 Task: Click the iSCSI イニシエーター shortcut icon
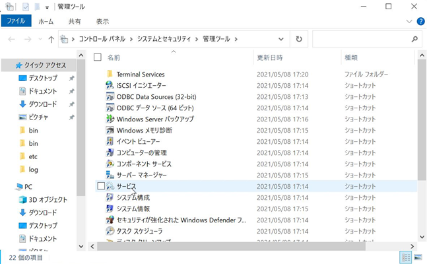(x=110, y=85)
